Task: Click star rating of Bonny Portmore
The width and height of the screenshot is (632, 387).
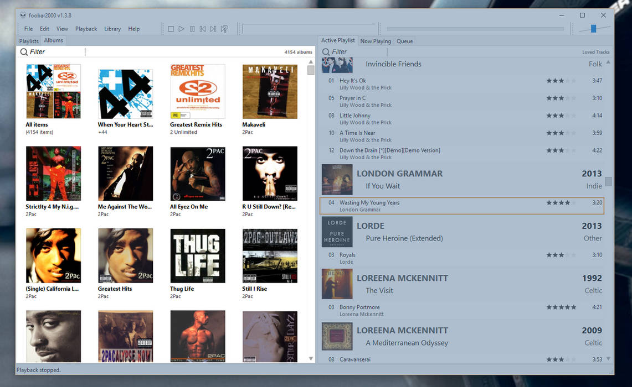Action: [x=561, y=307]
